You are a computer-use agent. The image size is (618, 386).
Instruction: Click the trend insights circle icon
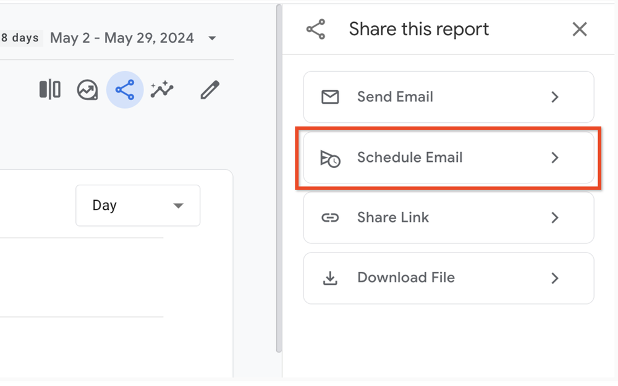[x=87, y=90]
